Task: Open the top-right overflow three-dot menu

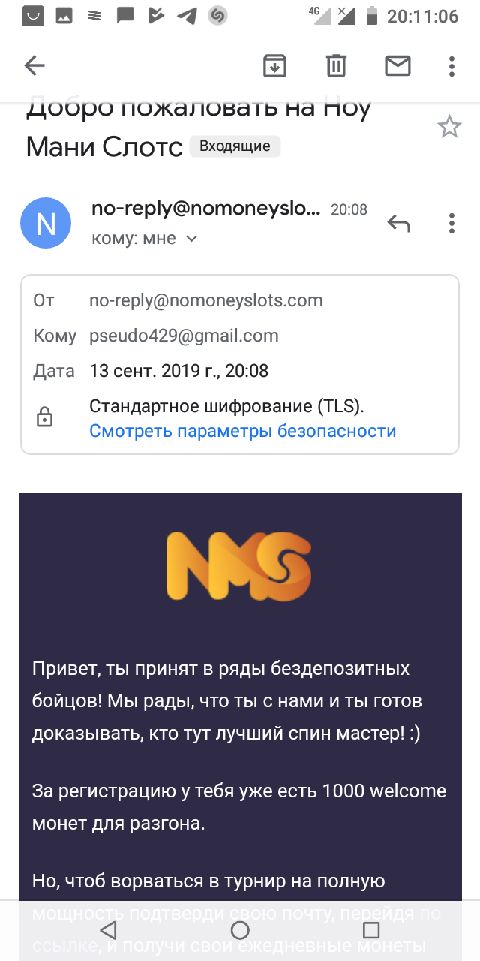Action: pyautogui.click(x=451, y=66)
